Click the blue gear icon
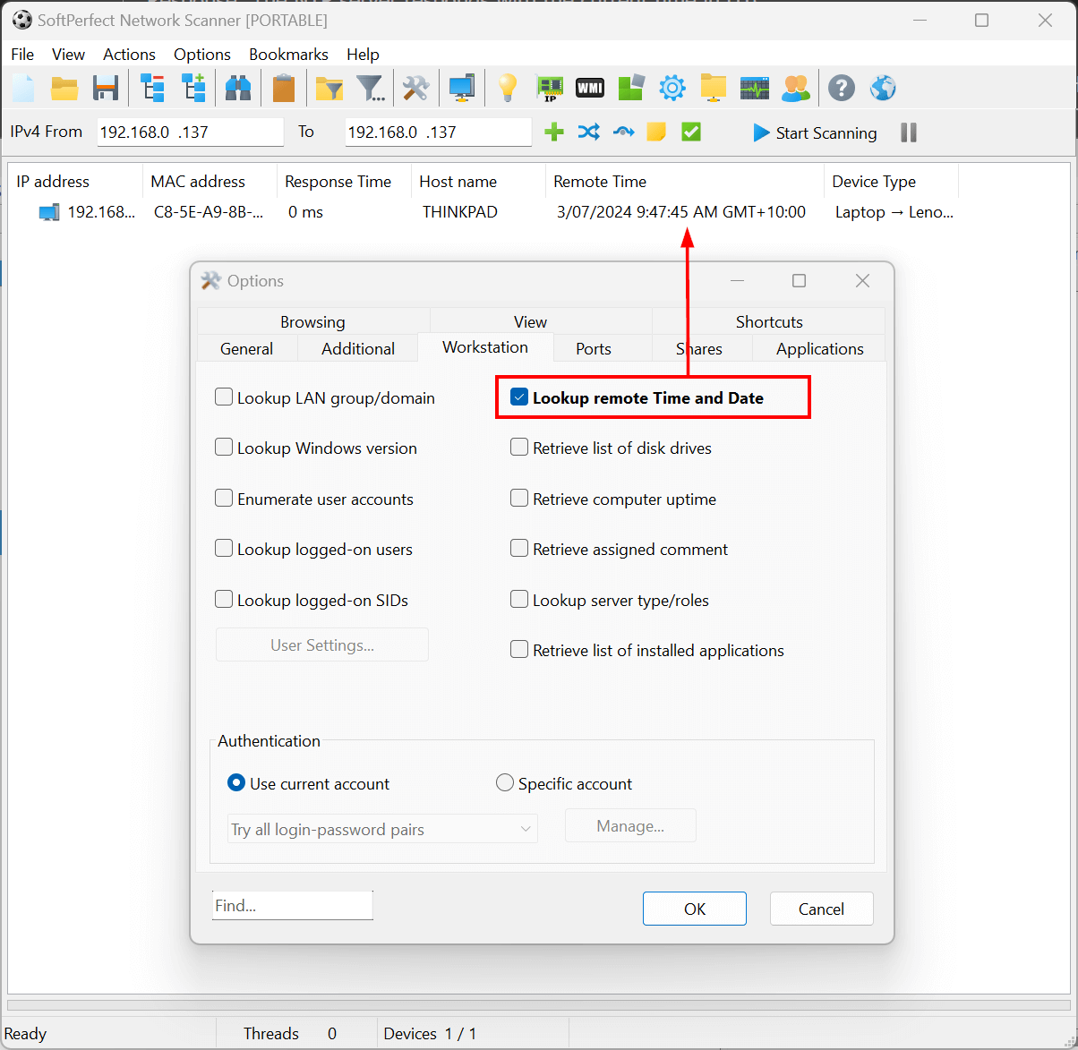 (x=672, y=88)
